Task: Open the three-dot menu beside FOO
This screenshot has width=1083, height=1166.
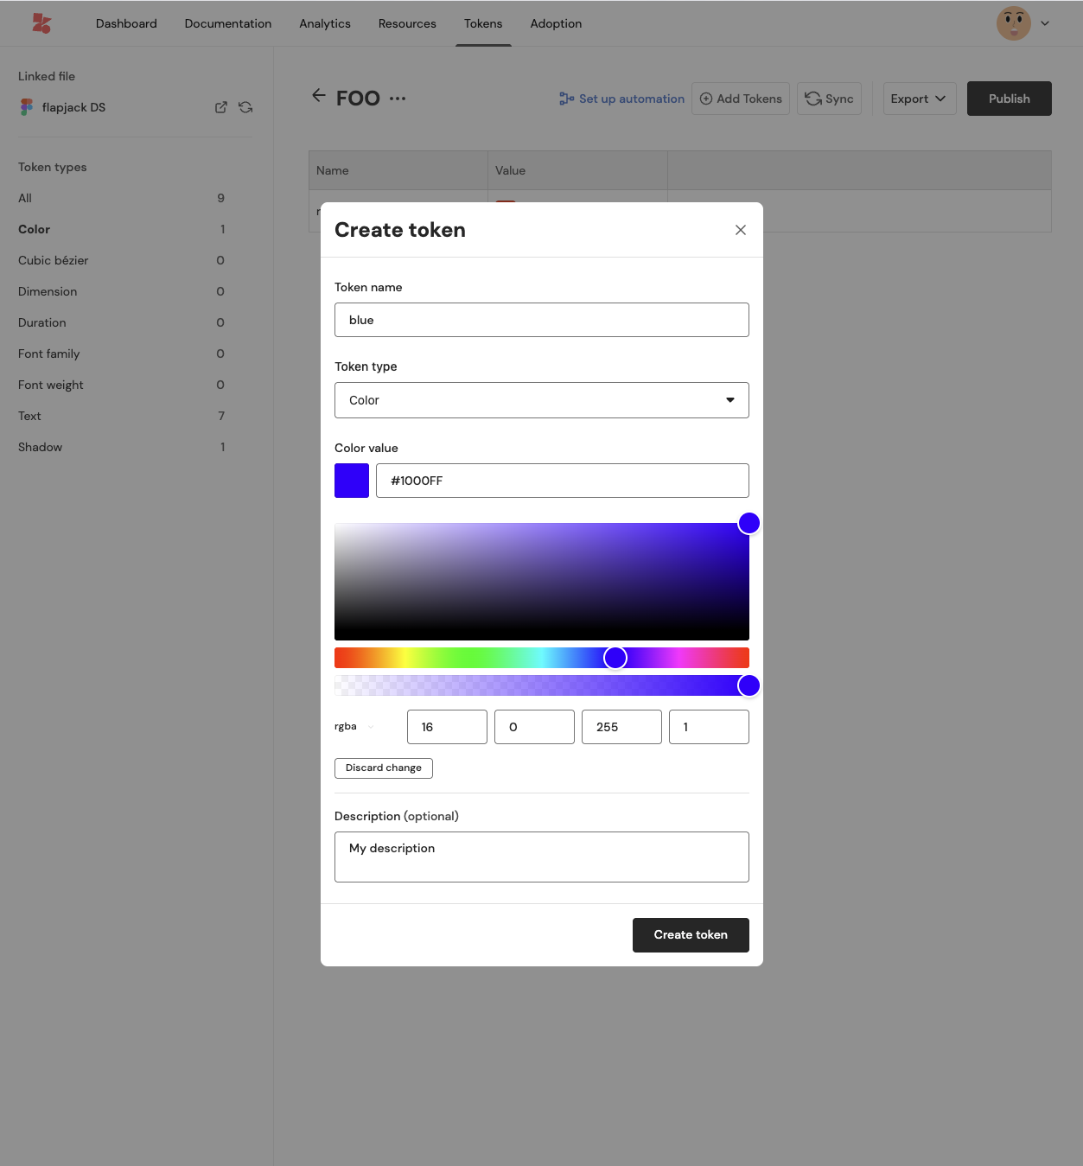Action: click(x=398, y=99)
